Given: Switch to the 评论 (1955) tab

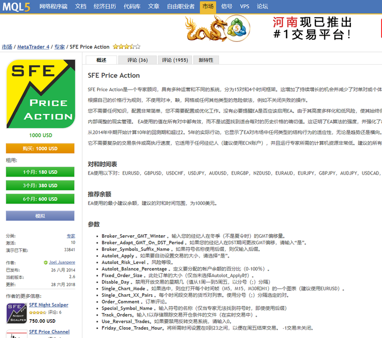Looking at the screenshot, I should point(175,60).
